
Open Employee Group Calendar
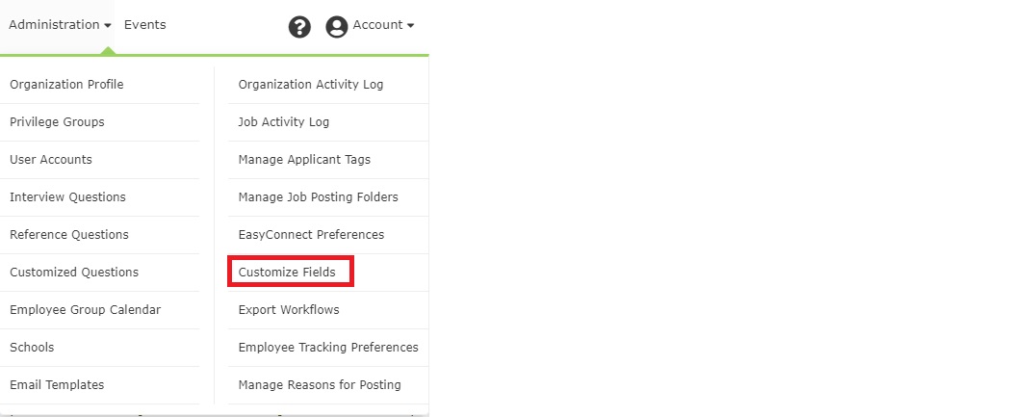pos(85,310)
